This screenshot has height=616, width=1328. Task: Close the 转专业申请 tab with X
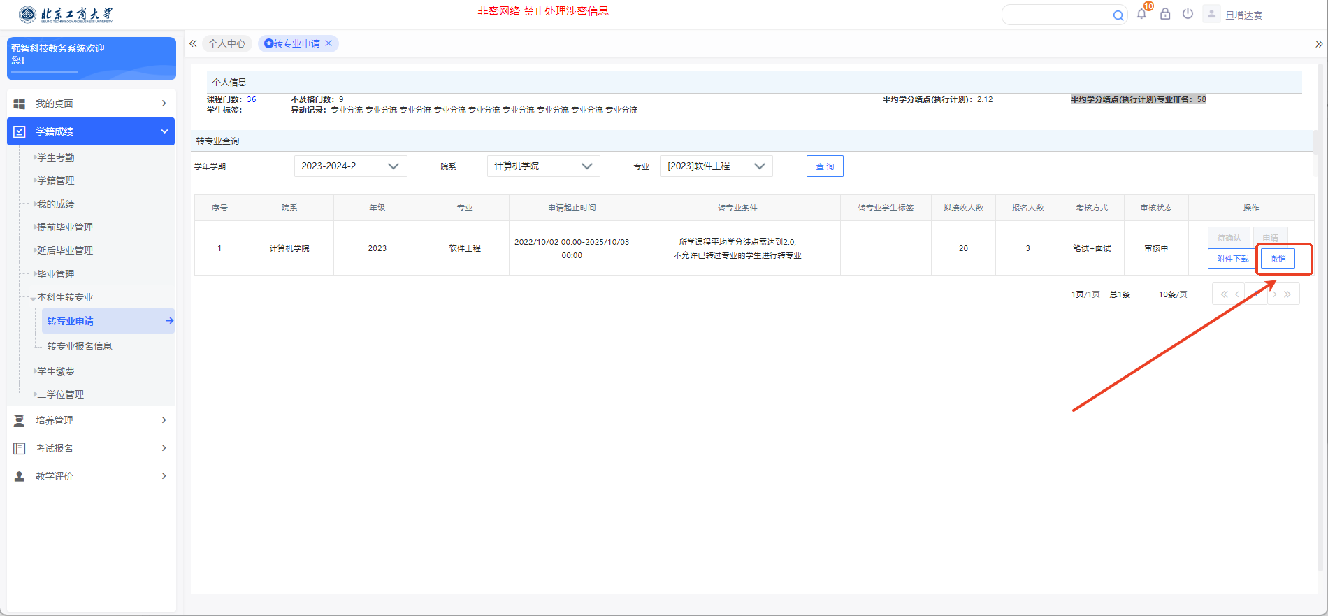pos(329,43)
